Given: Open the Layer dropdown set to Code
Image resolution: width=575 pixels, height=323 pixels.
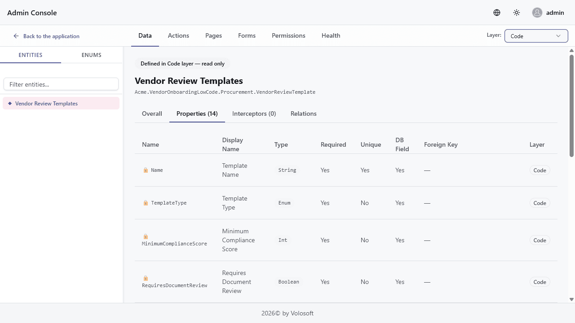Looking at the screenshot, I should 536,36.
